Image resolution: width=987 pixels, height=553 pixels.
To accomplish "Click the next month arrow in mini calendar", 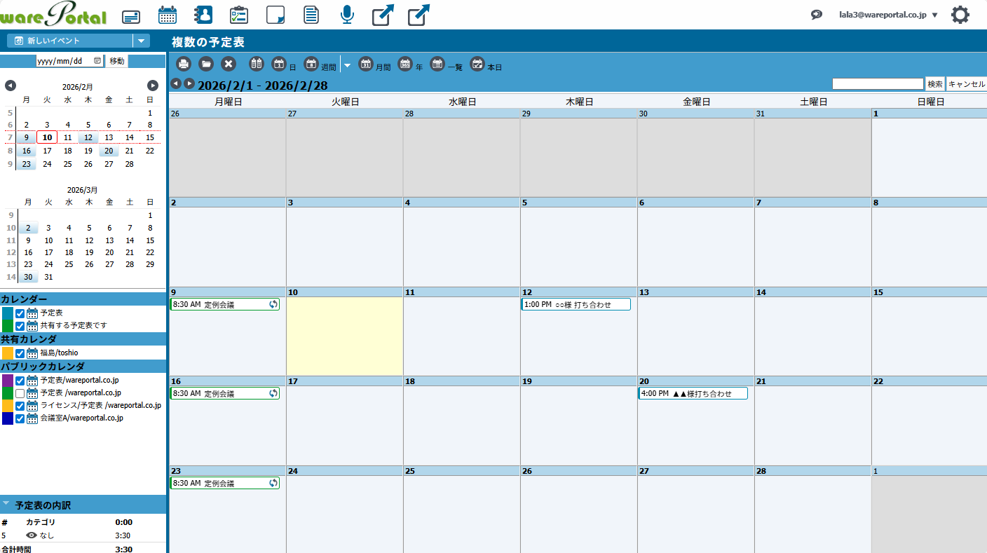I will (153, 86).
